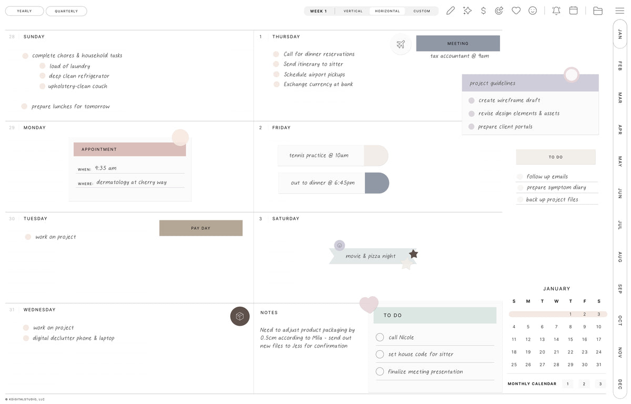The width and height of the screenshot is (631, 404).
Task: Open the hamburger menu icon
Action: click(620, 11)
